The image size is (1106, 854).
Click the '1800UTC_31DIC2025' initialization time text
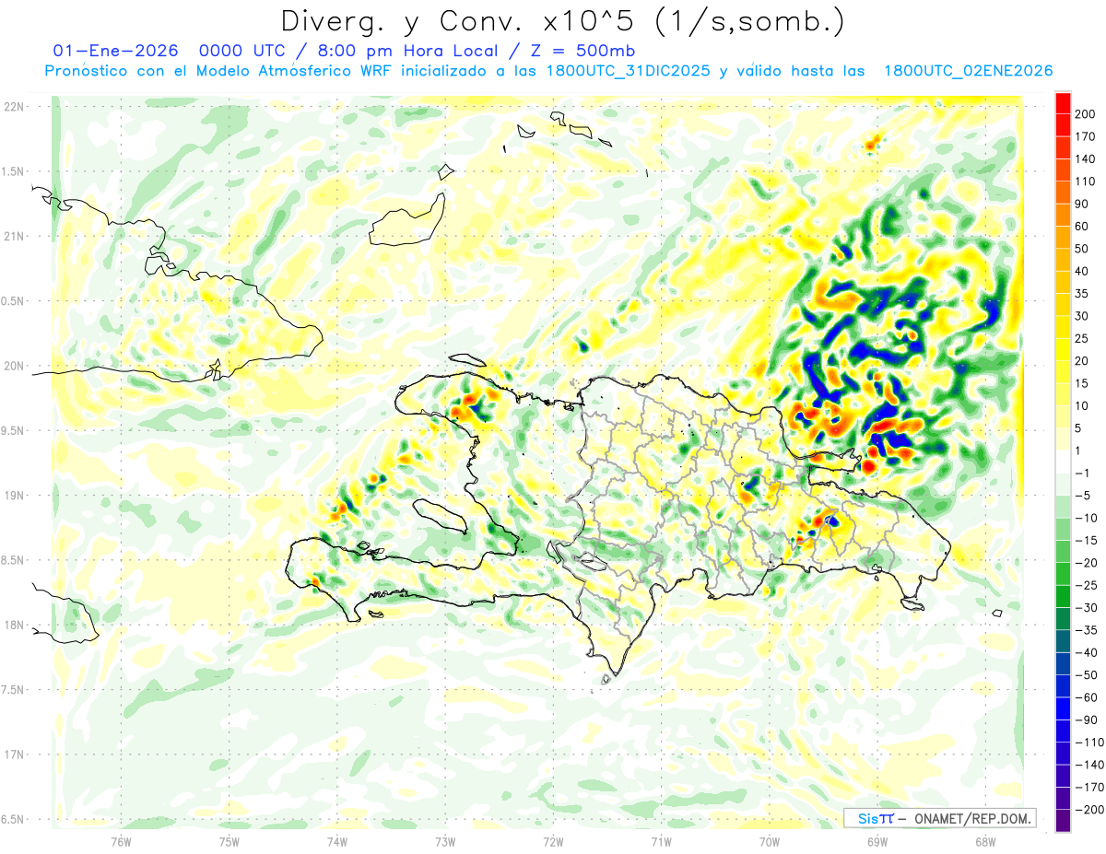[x=627, y=71]
